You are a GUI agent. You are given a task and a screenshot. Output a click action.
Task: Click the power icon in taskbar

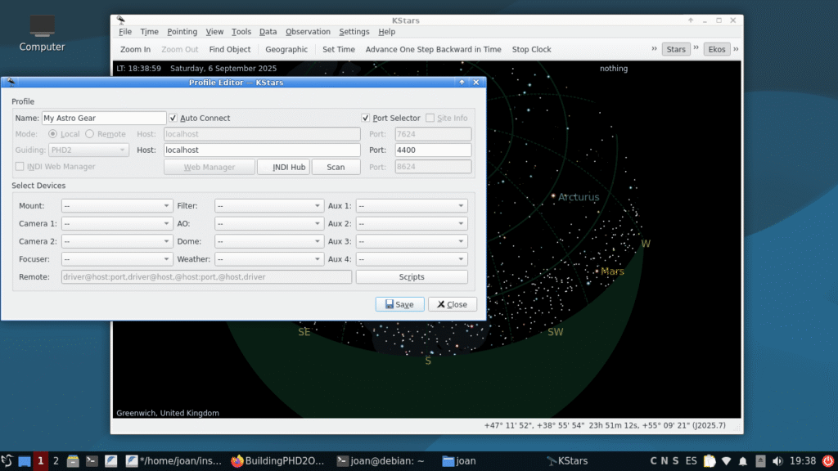click(827, 461)
